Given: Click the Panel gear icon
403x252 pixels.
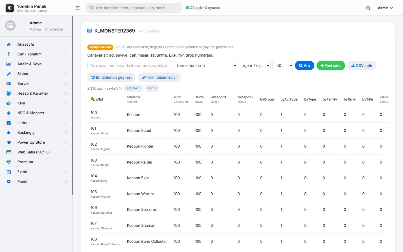Looking at the screenshot, I should point(9,182).
